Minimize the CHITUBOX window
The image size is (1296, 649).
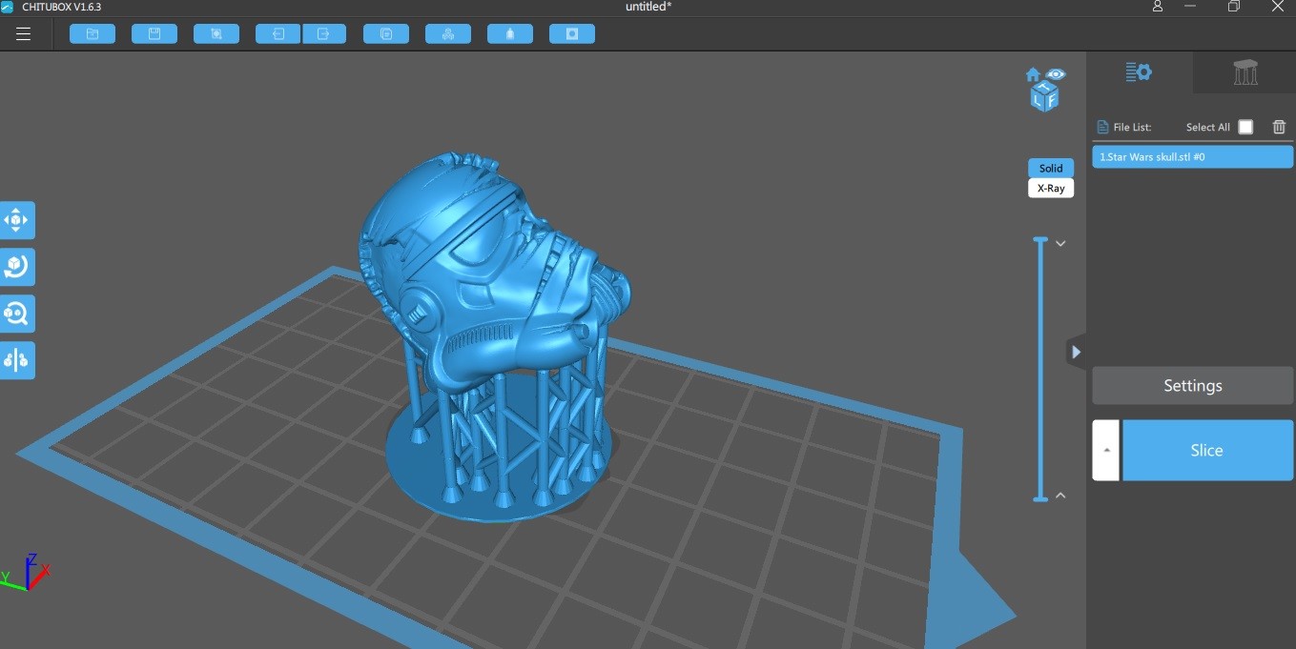tap(1192, 7)
